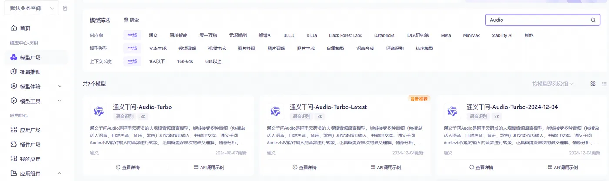Click the 清空 clear filter icon
Image resolution: width=609 pixels, height=181 pixels.
coord(126,20)
